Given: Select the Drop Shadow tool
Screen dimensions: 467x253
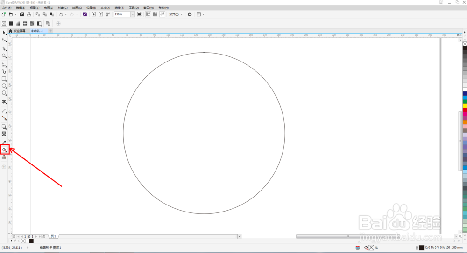Looking at the screenshot, I should coord(4,127).
